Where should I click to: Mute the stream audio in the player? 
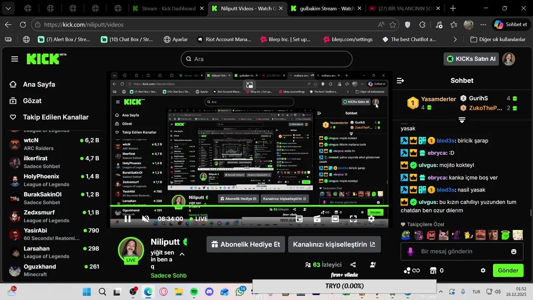point(145,218)
